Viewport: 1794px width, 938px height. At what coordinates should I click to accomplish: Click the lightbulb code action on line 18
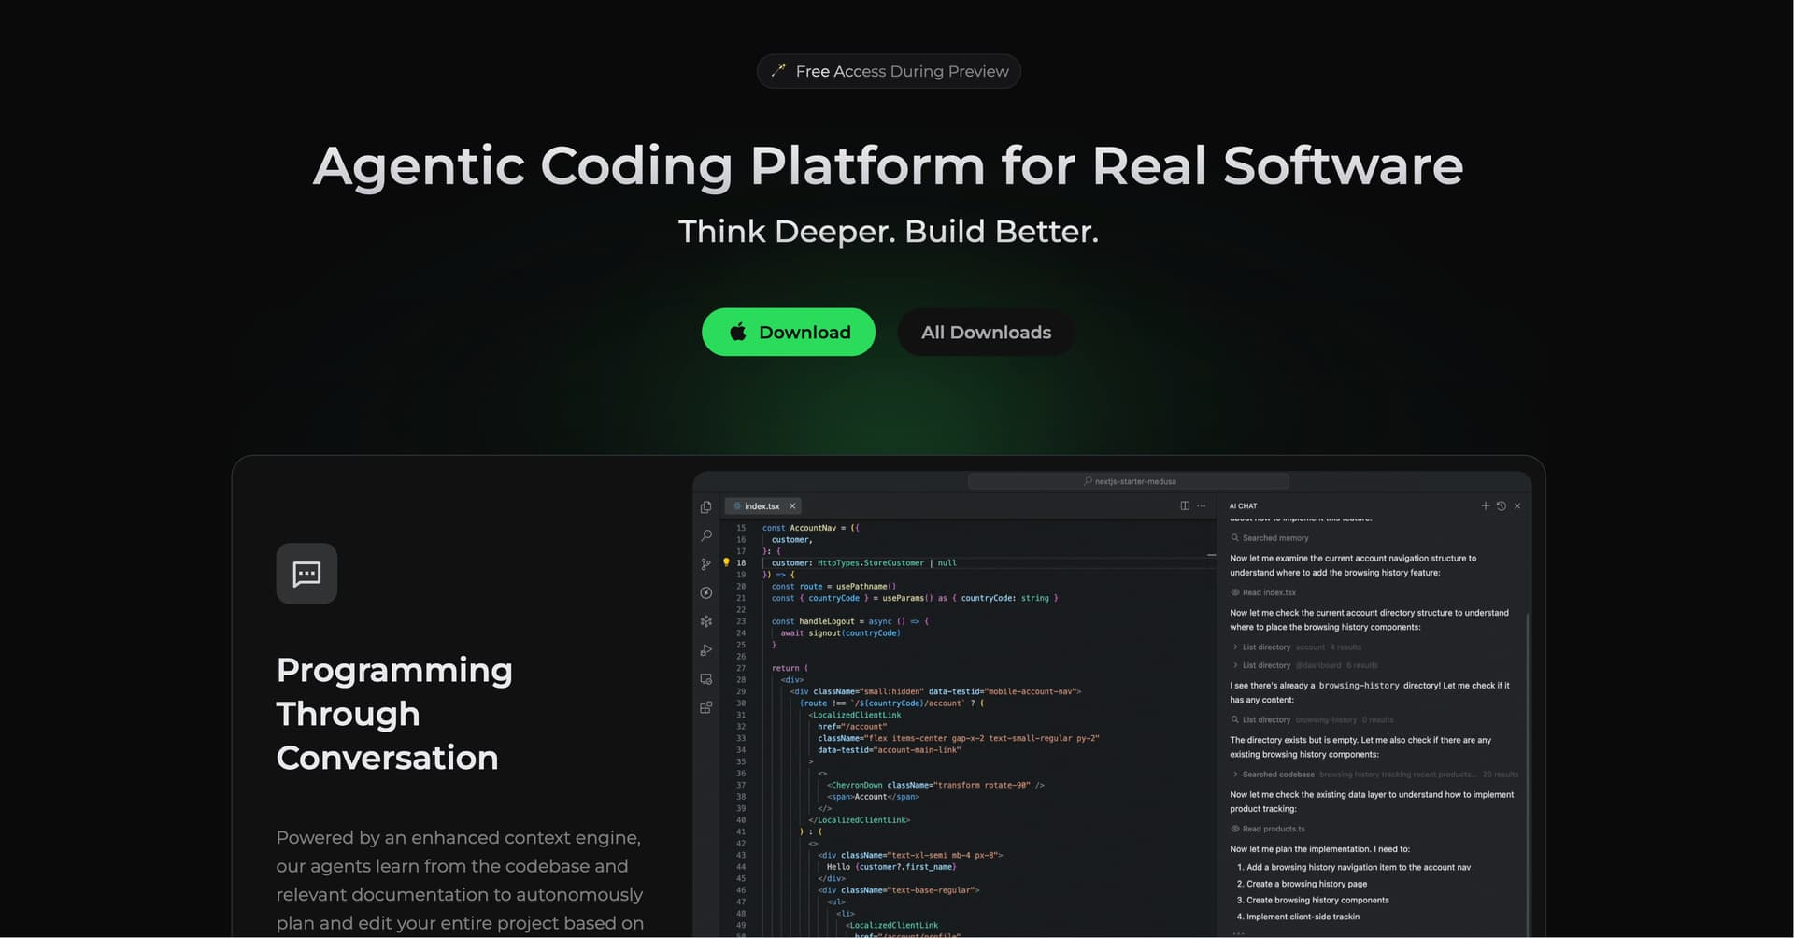726,562
